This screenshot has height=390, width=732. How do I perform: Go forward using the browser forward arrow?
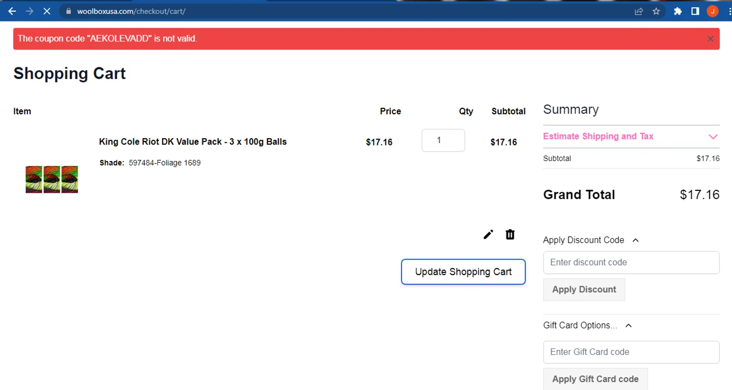coord(29,11)
